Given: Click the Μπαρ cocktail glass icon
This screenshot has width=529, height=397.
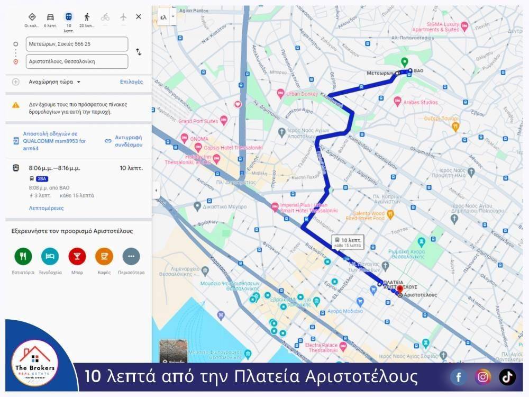Looking at the screenshot, I should (77, 256).
